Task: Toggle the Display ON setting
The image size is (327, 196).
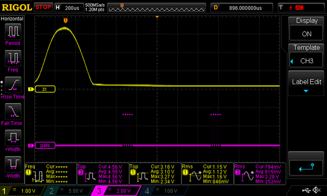Action: 306,30
